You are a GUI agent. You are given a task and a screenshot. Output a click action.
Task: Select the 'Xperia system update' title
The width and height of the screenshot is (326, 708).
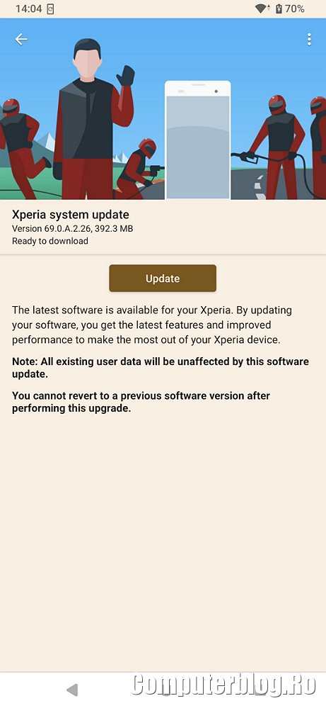click(70, 214)
